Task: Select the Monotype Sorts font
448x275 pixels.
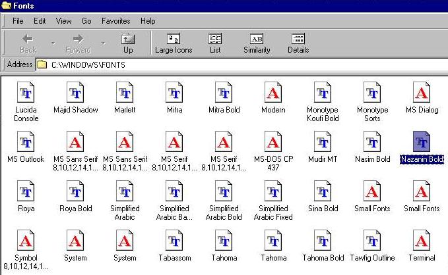Action: pyautogui.click(x=372, y=102)
